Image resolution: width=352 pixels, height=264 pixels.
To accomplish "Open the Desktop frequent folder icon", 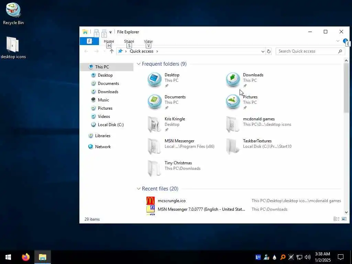I will tap(154, 80).
